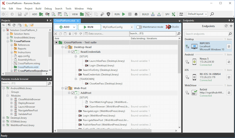Click the refresh icon in Projects toolbar
Screen dimensions: 235x138
point(14,25)
